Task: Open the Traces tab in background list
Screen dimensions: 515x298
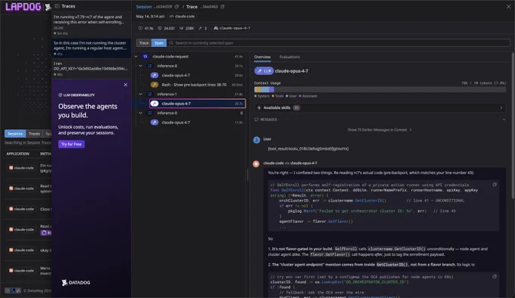Action: [34, 134]
